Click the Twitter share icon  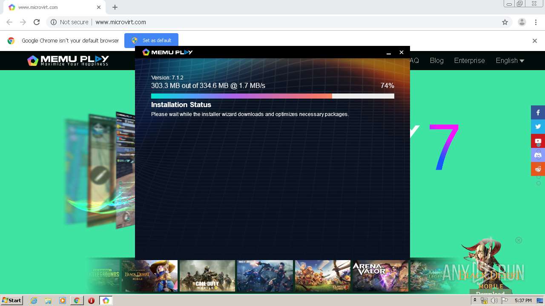(x=538, y=127)
